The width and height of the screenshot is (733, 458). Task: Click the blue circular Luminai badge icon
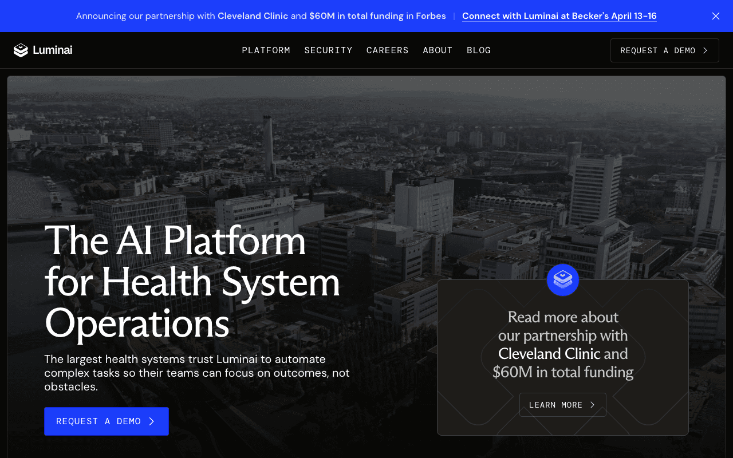pyautogui.click(x=563, y=280)
